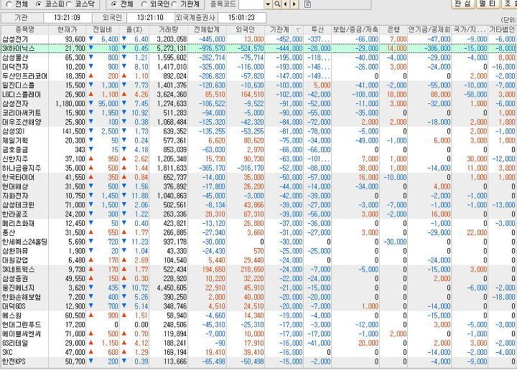This screenshot has height=370, width=517.
Task: Select the GS리테일 stock name
Action: tap(15, 343)
